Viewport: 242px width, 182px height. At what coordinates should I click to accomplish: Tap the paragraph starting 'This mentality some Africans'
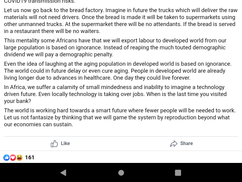[115, 48]
